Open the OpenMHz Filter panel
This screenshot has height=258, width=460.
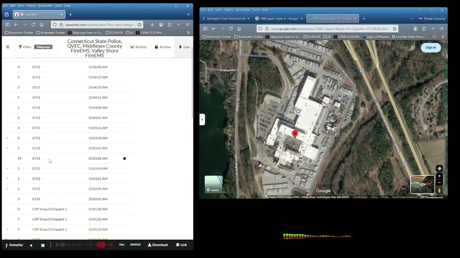pos(25,47)
